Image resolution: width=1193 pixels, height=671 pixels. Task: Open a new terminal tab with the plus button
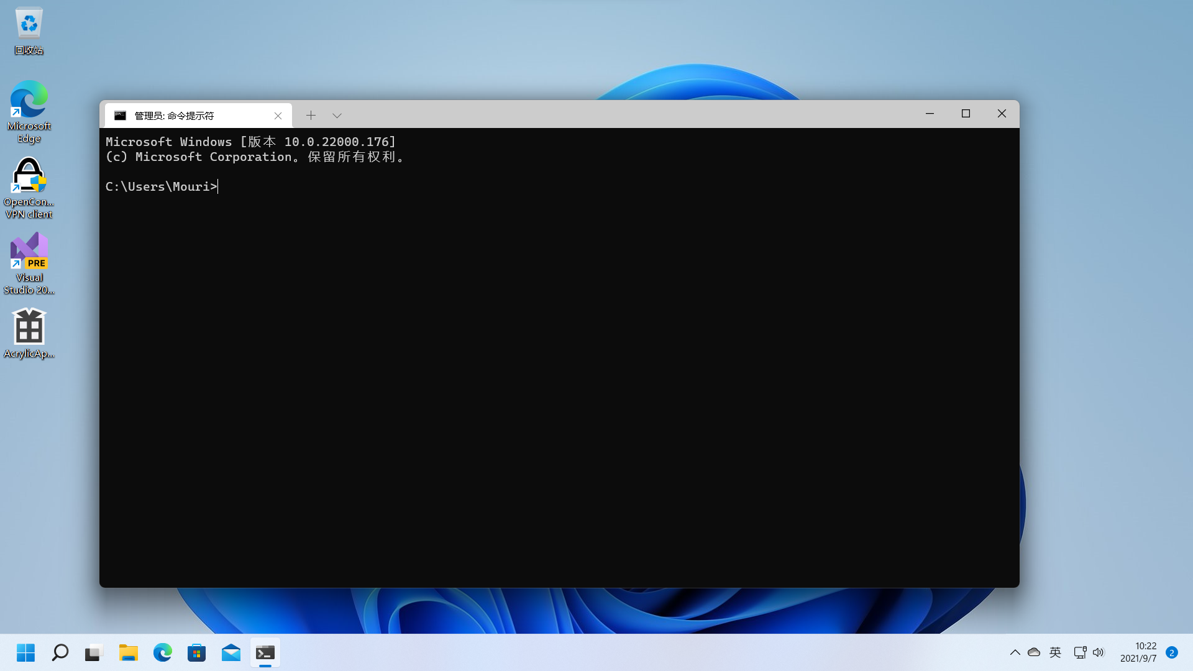point(311,116)
